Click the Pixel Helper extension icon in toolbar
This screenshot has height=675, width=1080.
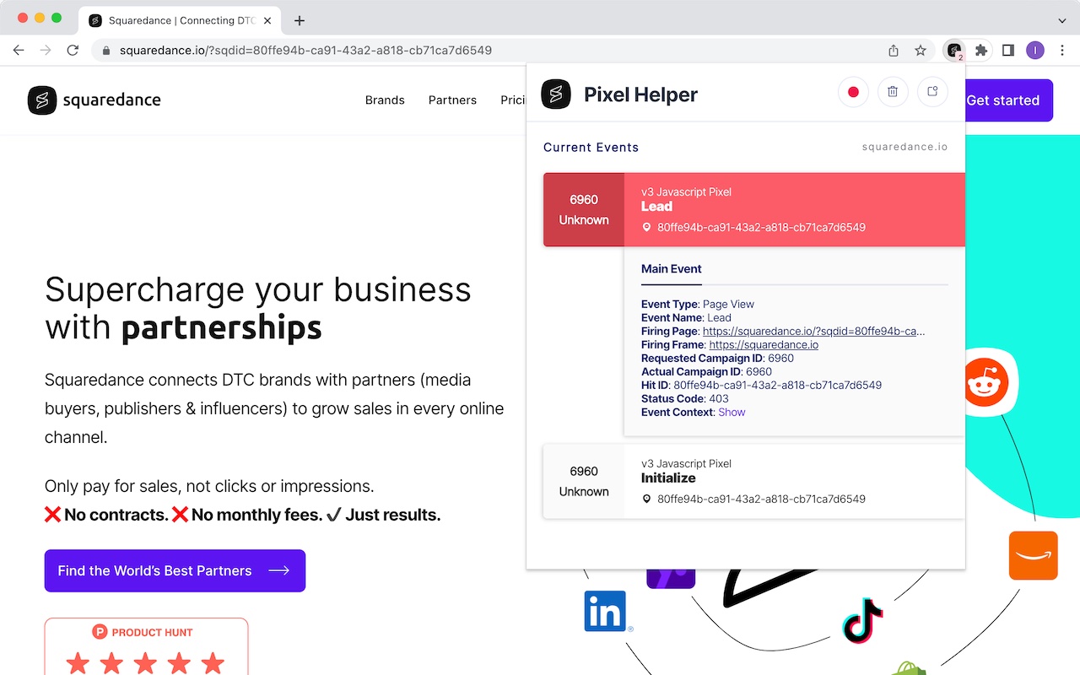point(953,51)
